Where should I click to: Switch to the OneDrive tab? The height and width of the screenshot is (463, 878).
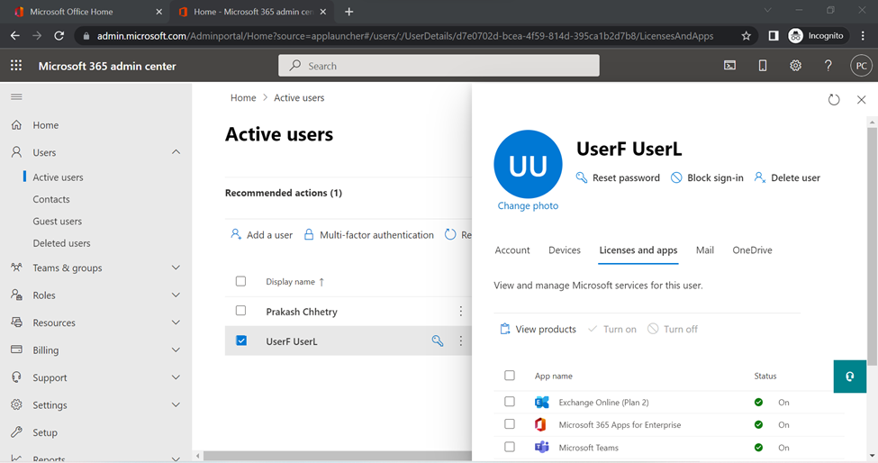pyautogui.click(x=752, y=250)
